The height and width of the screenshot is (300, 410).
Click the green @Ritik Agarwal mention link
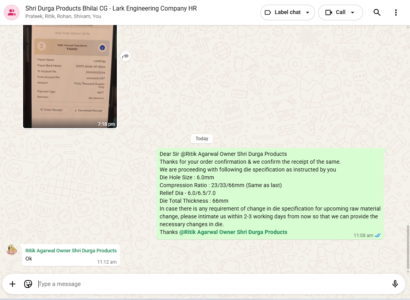click(233, 232)
